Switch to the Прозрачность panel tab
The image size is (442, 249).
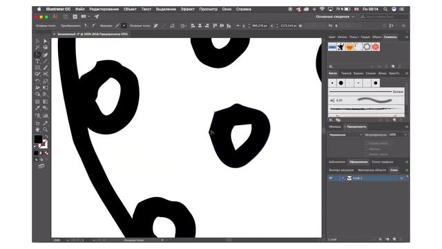(x=356, y=127)
